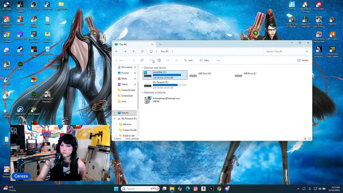The height and width of the screenshot is (193, 343).
Task: Select Local Disk (C:) drive
Action: tap(165, 75)
